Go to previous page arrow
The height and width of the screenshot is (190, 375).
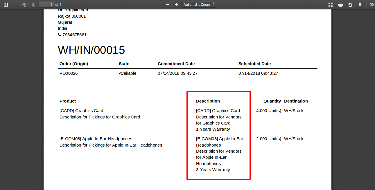[x=24, y=5]
